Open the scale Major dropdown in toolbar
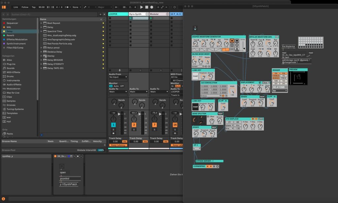Viewport: 338px width, 203px height. point(105,7)
